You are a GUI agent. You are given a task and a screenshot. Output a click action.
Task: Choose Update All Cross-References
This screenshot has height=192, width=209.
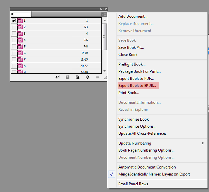143,133
